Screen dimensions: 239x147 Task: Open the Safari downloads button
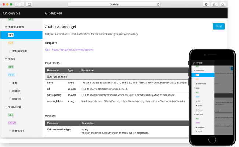coord(206,4)
